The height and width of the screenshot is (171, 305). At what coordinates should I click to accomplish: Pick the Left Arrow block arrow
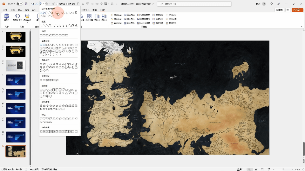click(x=44, y=64)
